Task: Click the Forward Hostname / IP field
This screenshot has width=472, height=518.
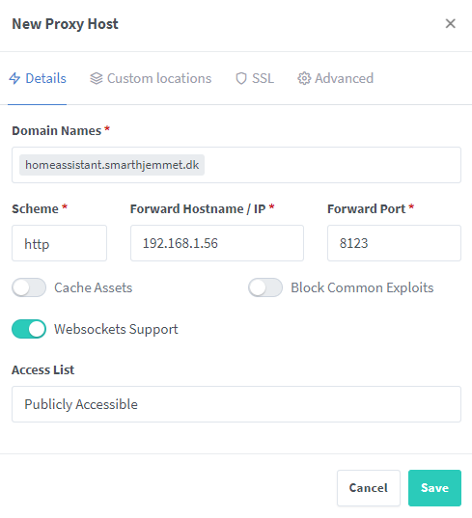Action: pos(217,243)
